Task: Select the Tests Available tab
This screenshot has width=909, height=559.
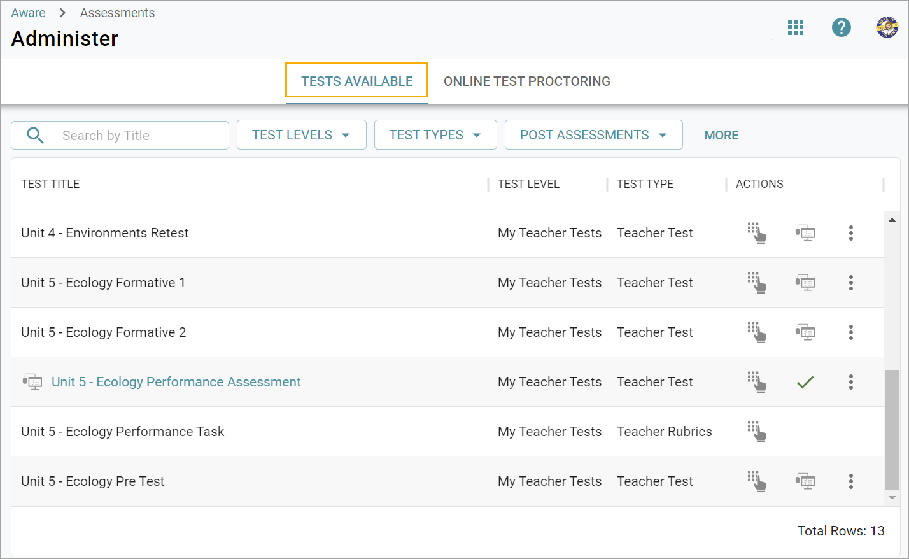Action: pos(356,81)
